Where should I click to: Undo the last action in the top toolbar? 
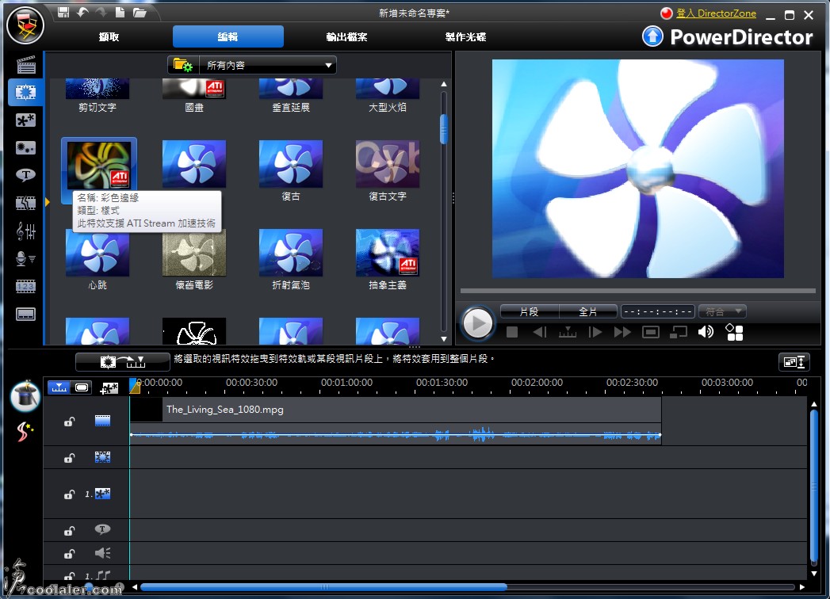82,12
